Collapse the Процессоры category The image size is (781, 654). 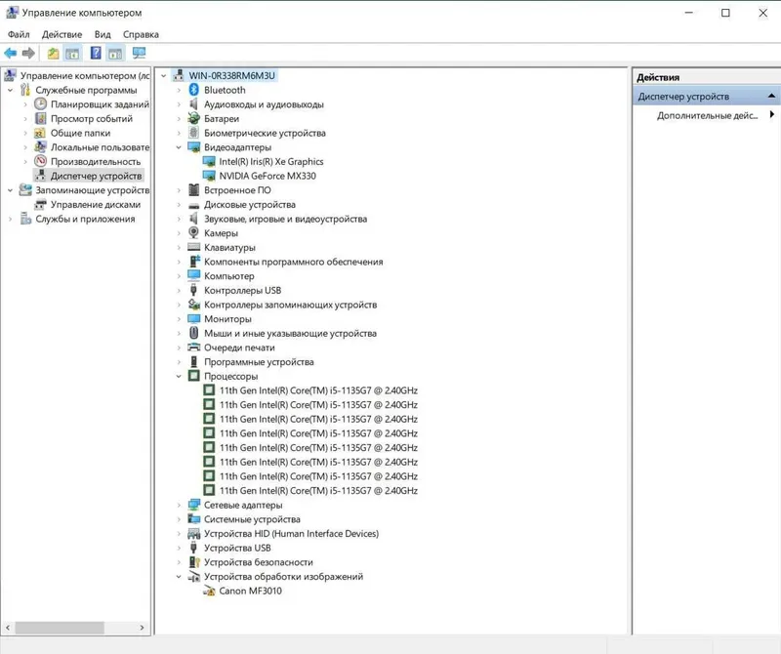179,377
